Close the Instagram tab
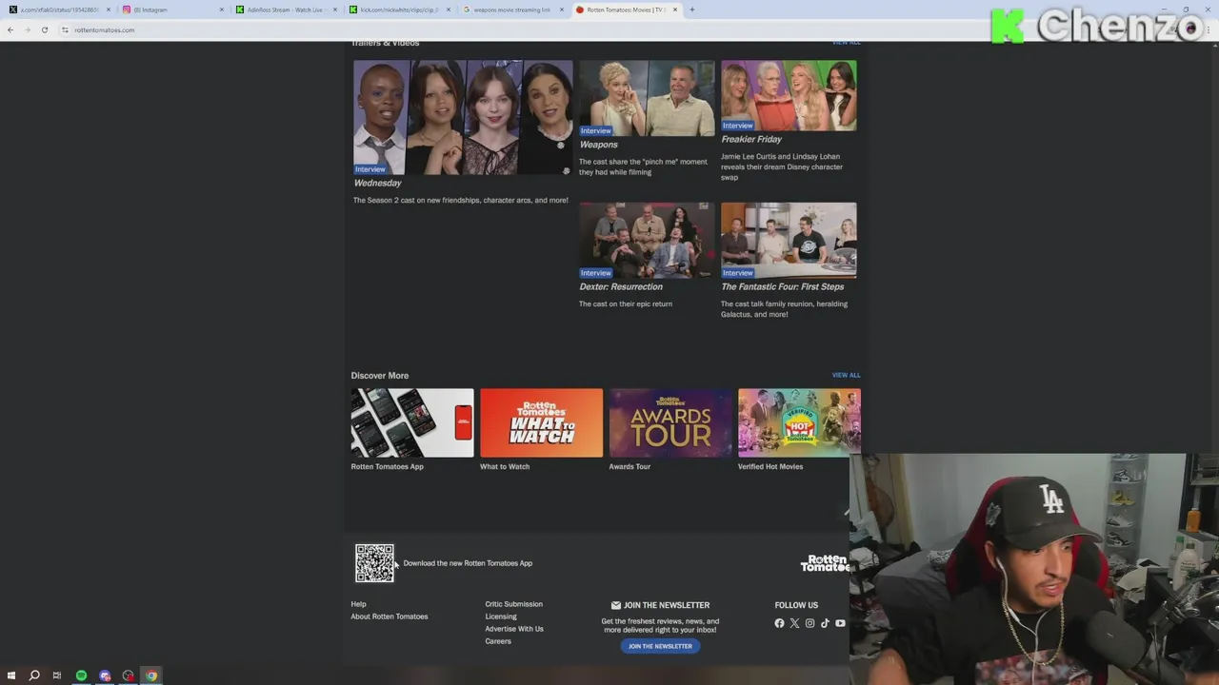The width and height of the screenshot is (1219, 685). click(222, 10)
